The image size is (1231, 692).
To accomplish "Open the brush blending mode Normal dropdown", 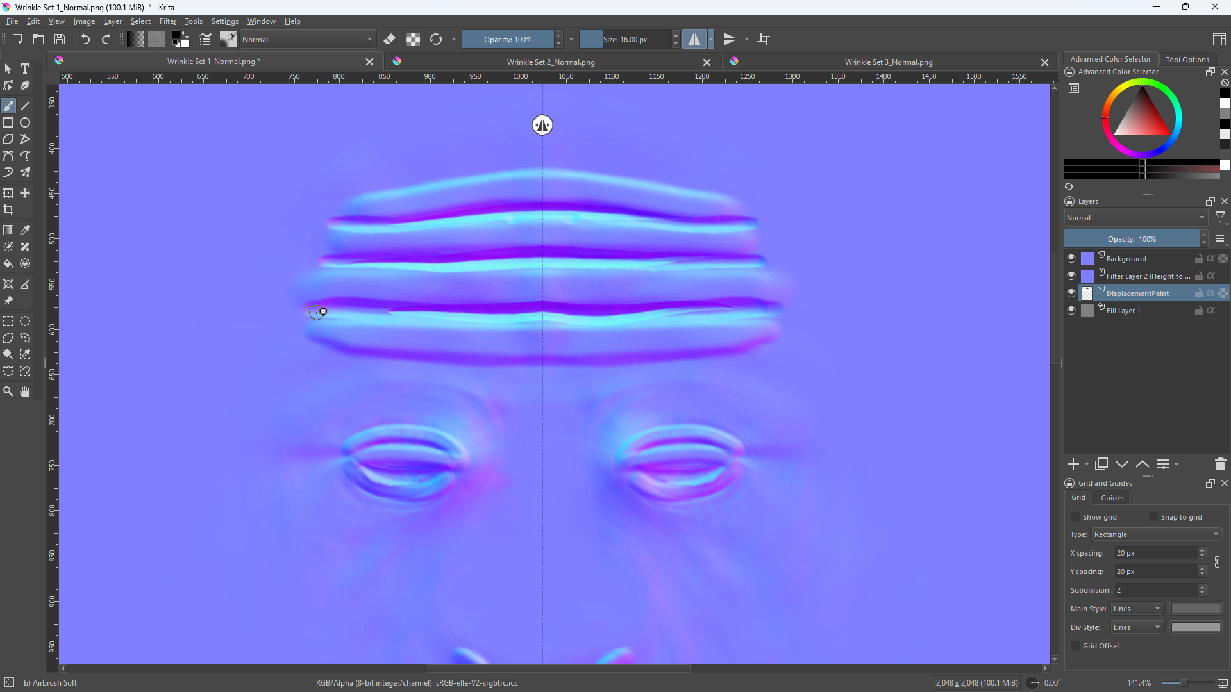I will (x=308, y=39).
